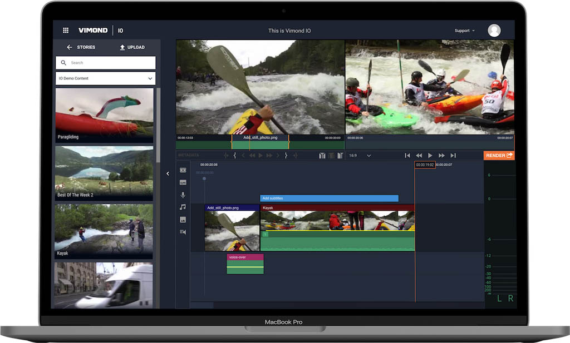Collapse the media library panel chevron
Image resolution: width=570 pixels, height=343 pixels.
[168, 173]
